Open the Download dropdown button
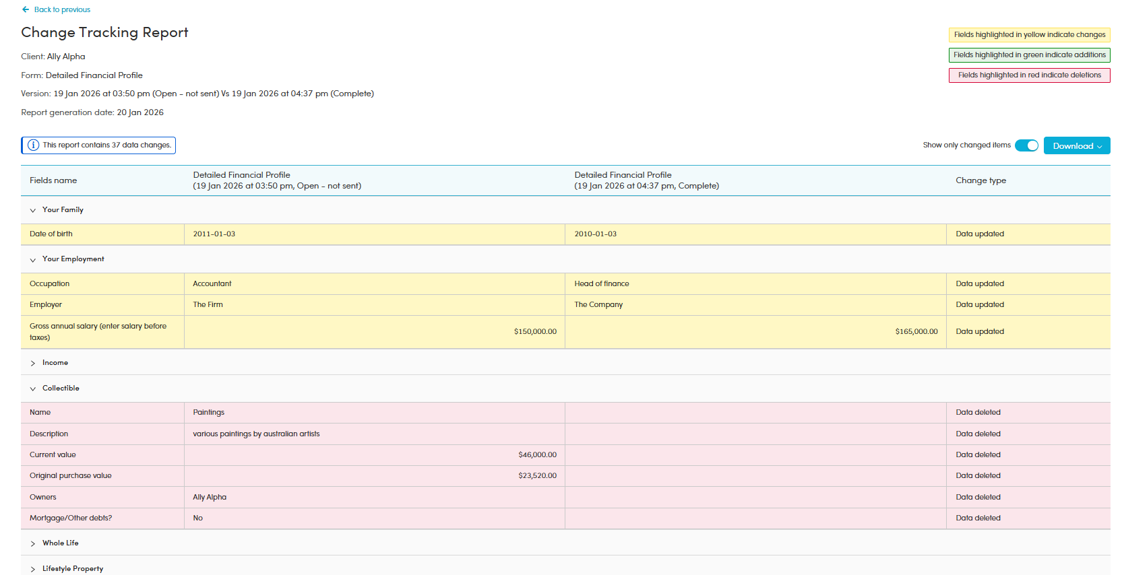The width and height of the screenshot is (1122, 575). click(x=1076, y=146)
